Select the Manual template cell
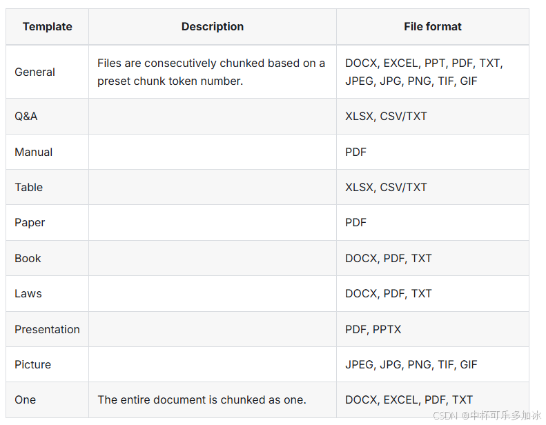Viewport: 546px width, 425px height. [x=34, y=152]
